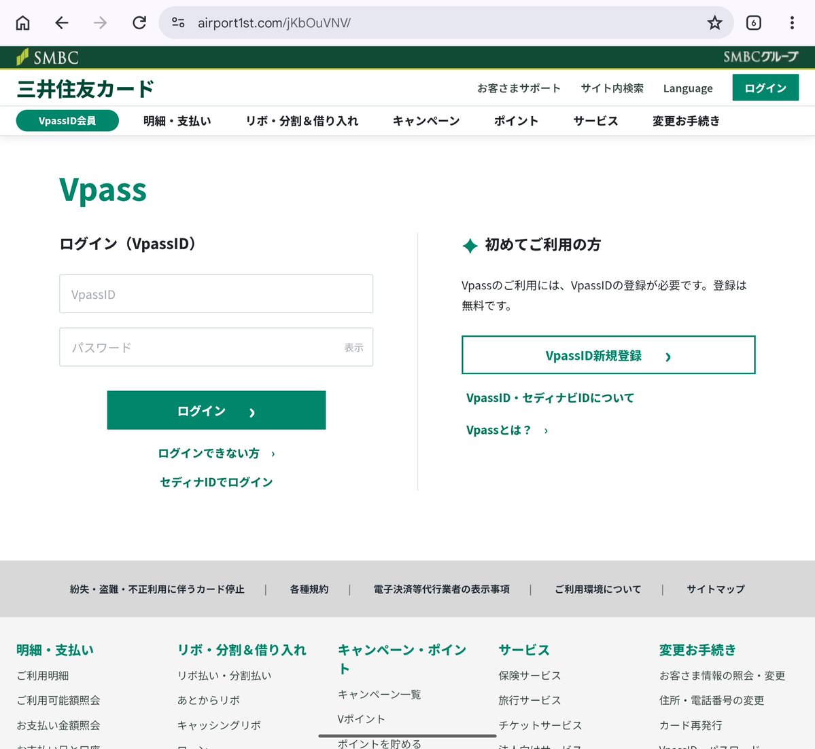This screenshot has height=749, width=815.
Task: Go back with the browser back arrow
Action: [x=62, y=23]
